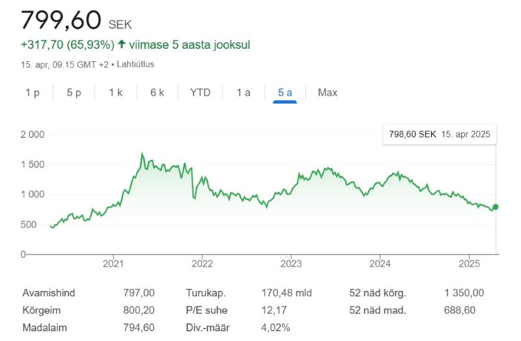Select the Max time range tab
The image size is (521, 341).
[328, 92]
